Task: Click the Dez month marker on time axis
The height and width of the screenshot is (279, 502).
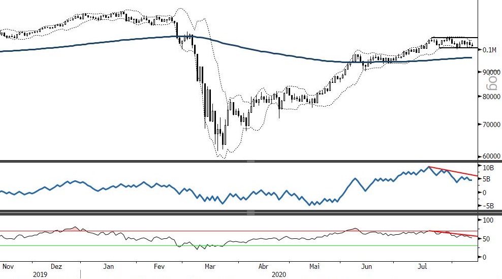Action: tap(57, 266)
